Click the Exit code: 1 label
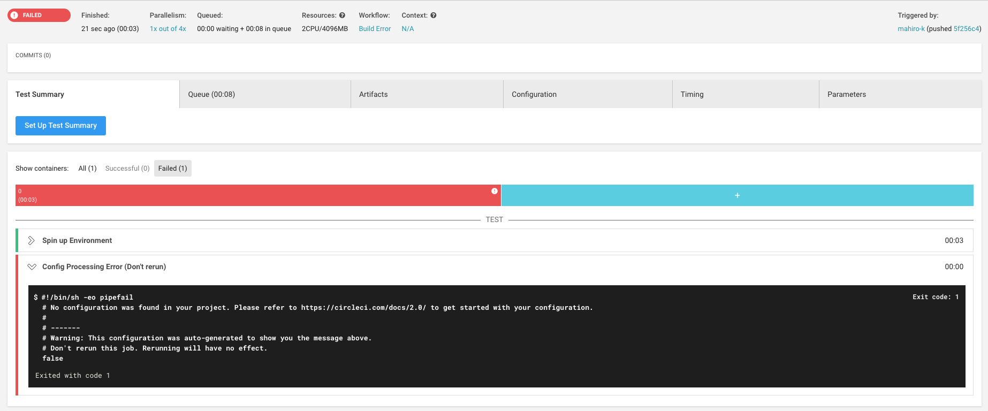 coord(936,297)
